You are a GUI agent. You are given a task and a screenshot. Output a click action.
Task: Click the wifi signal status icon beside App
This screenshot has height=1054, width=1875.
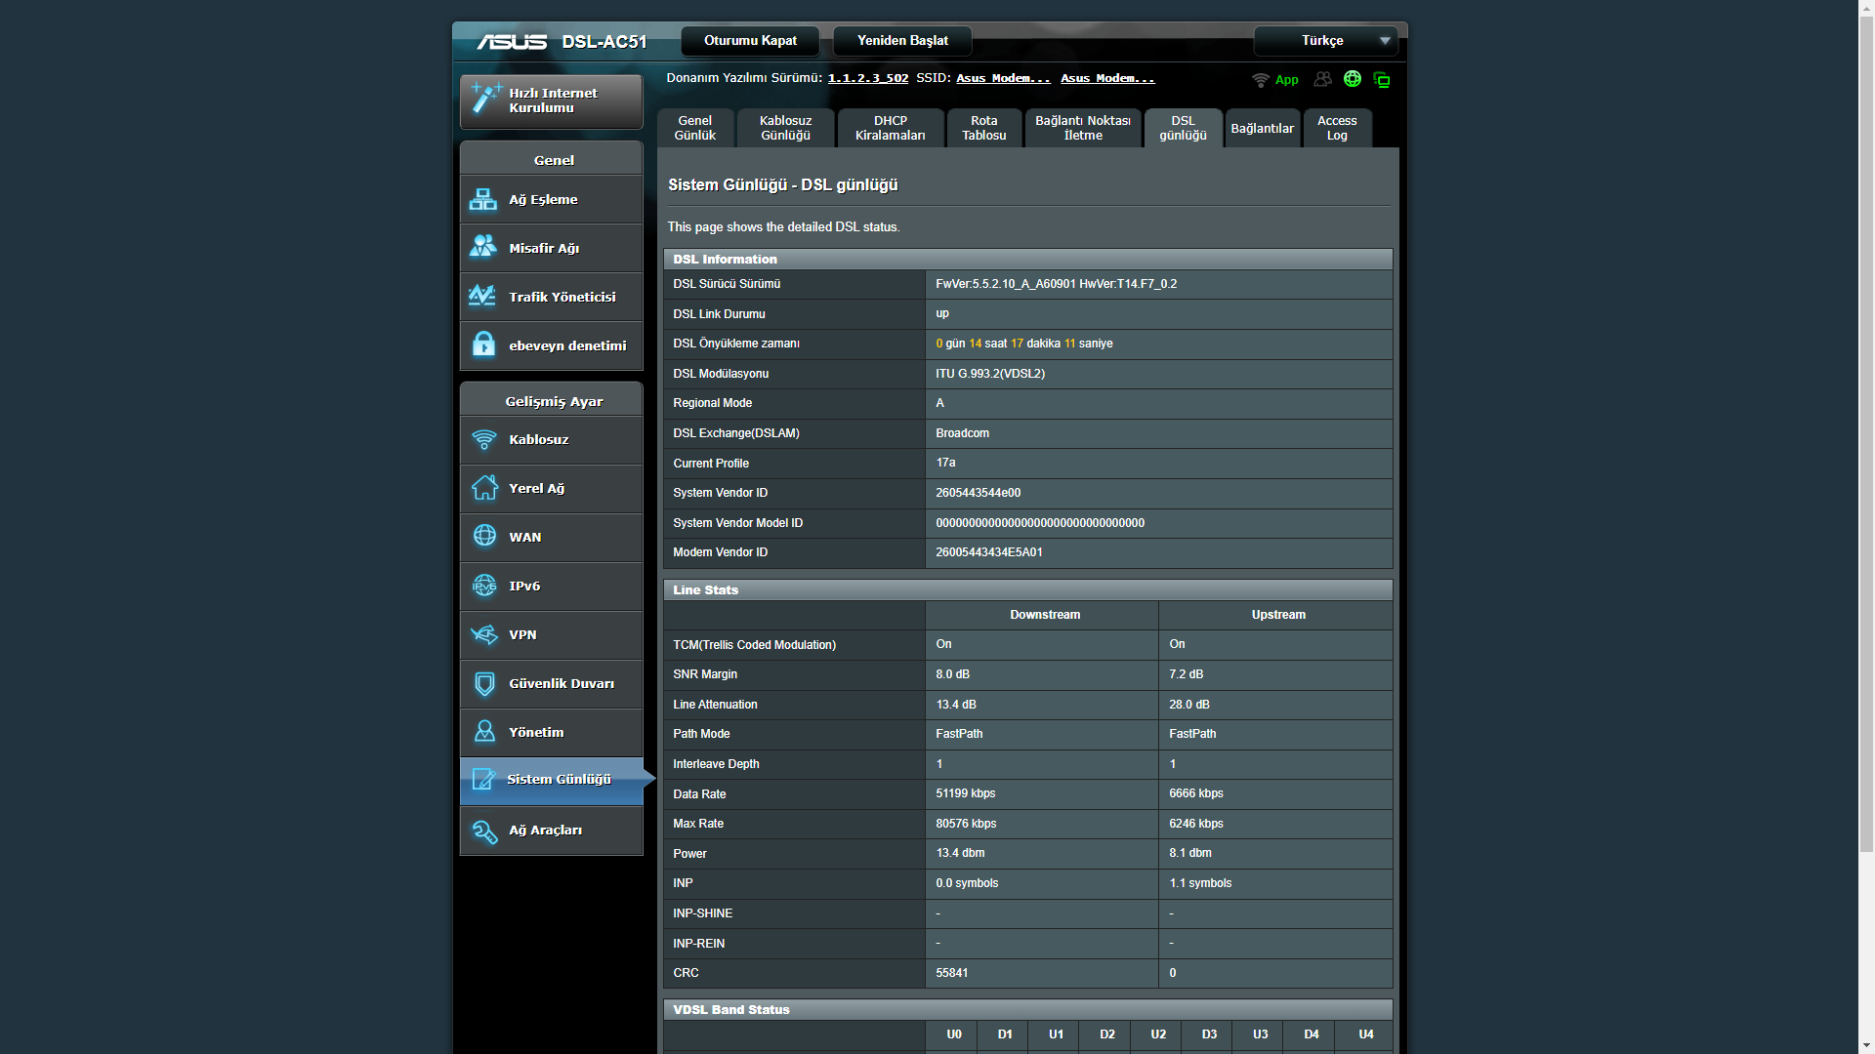click(1261, 79)
